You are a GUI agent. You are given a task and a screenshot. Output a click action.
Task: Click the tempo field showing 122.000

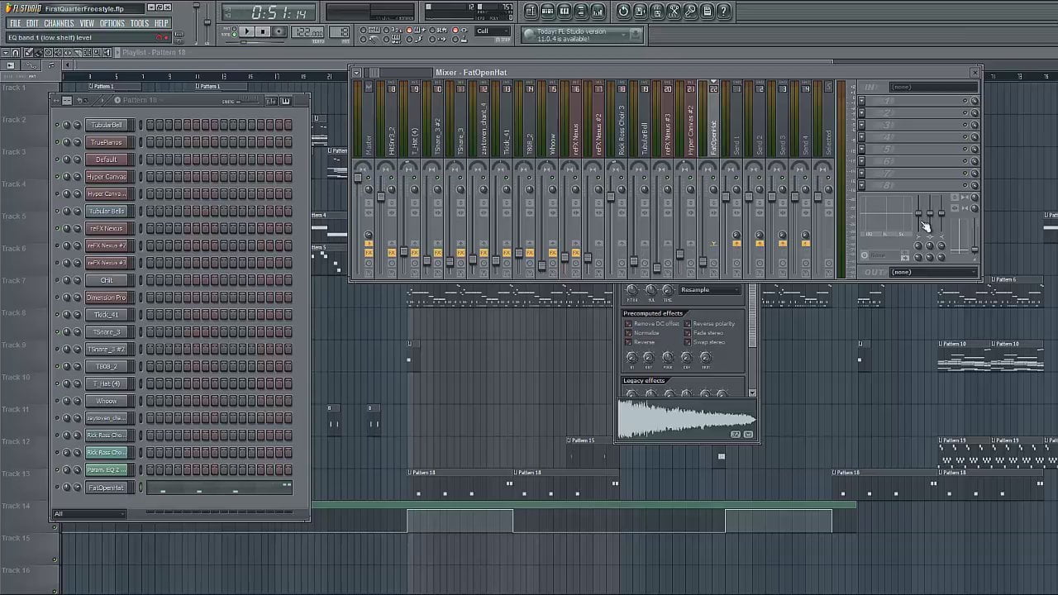tap(307, 32)
